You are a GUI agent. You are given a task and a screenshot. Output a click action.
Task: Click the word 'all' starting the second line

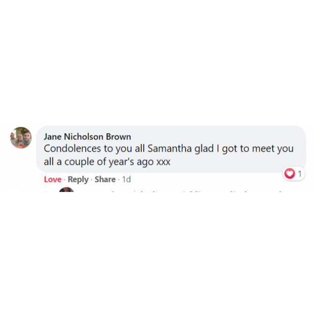pos(49,162)
